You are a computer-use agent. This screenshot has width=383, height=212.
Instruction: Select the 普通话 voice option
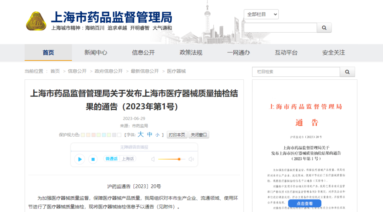point(111,159)
